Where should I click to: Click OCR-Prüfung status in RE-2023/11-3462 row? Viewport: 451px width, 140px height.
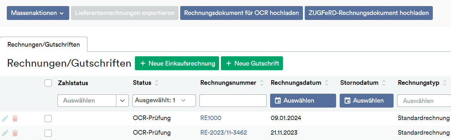152,133
